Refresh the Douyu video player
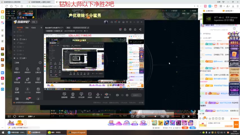240x135 pixels. [x=14, y=116]
